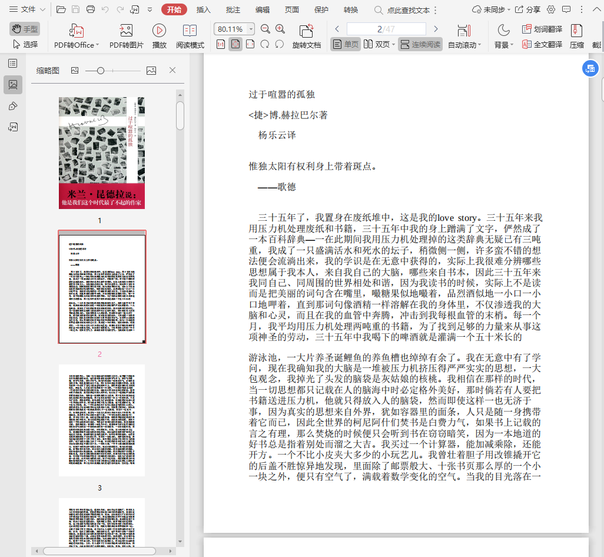Click the 点此查找文本 search box
Image resolution: width=604 pixels, height=557 pixels.
coord(404,10)
